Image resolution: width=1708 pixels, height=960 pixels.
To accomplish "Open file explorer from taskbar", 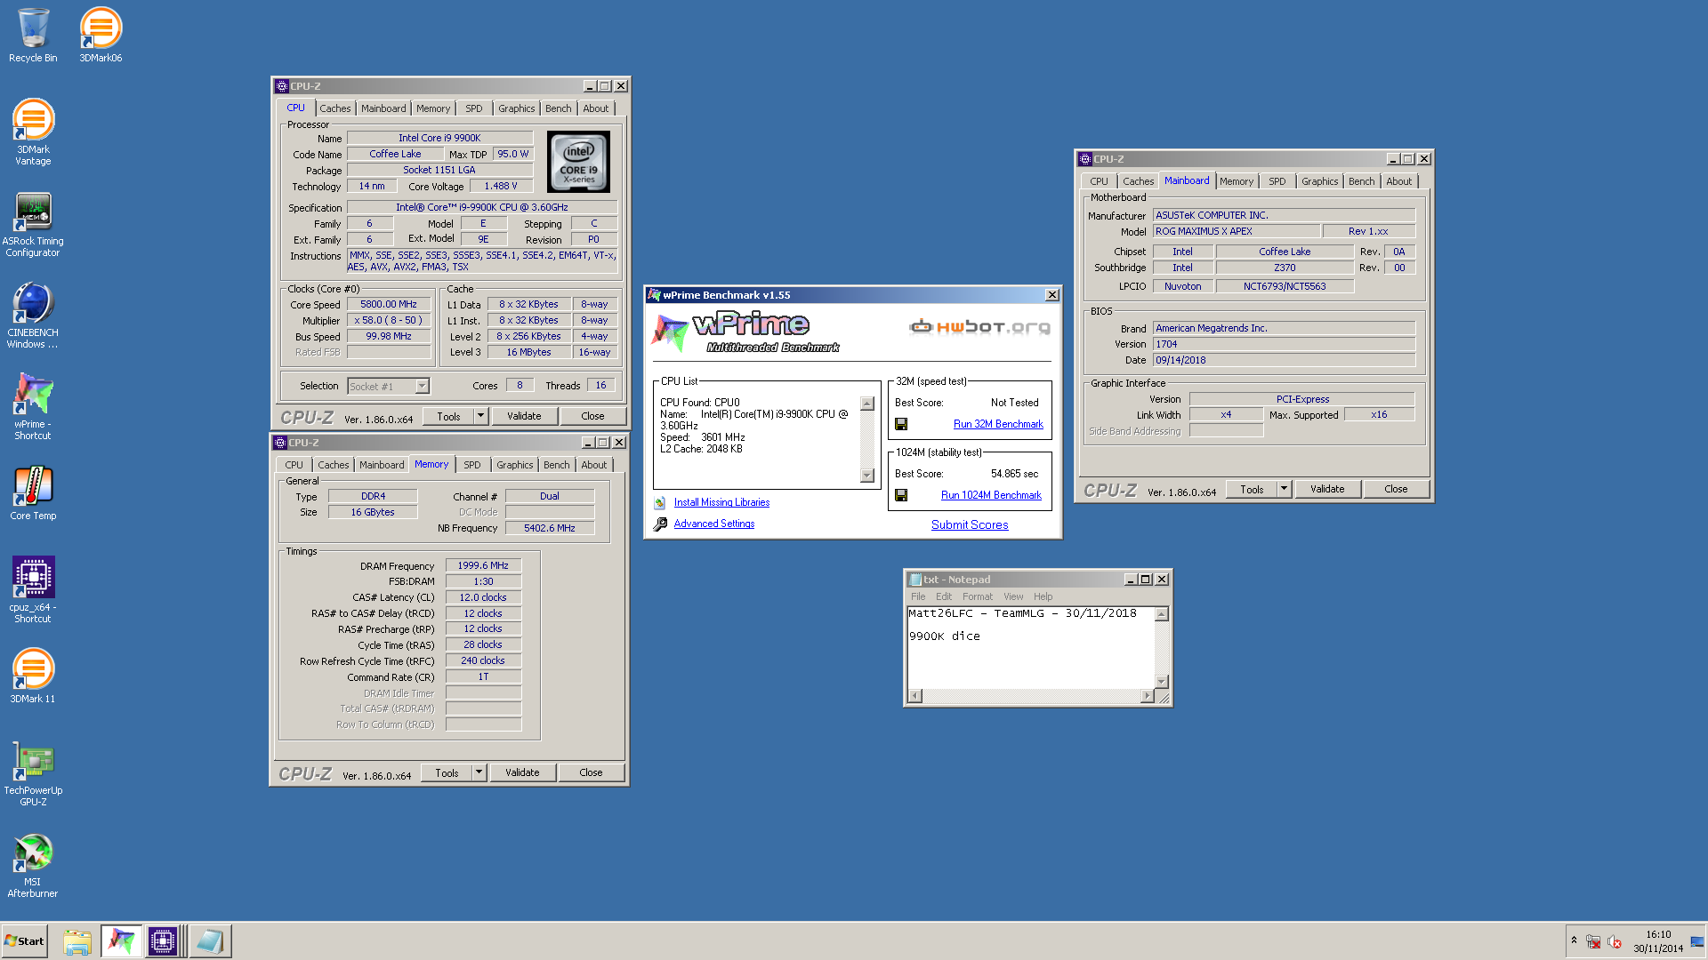I will pyautogui.click(x=77, y=941).
